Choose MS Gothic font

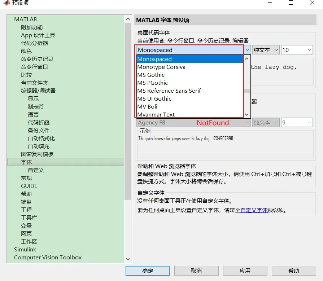190,75
